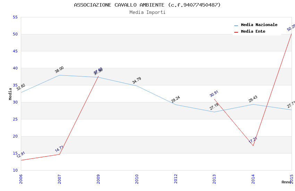Viewport: 295px width, 191px height.
Task: Click the Anno x-axis title
Action: tap(286, 182)
